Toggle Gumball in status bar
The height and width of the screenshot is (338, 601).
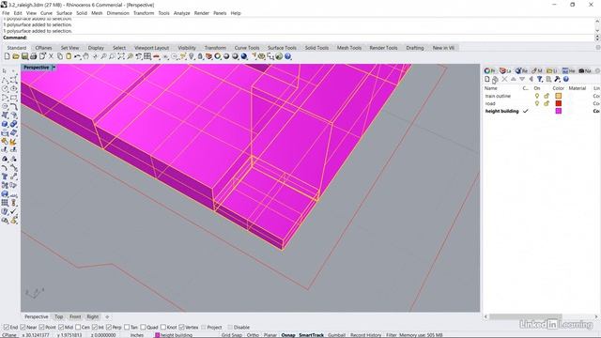tap(336, 335)
